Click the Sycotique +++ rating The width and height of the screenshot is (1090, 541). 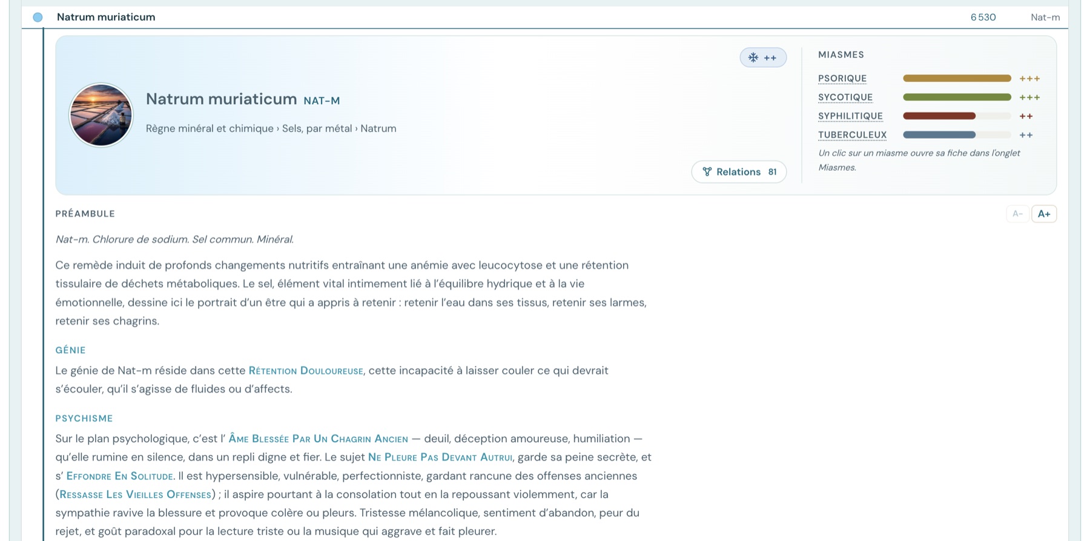tap(1029, 98)
